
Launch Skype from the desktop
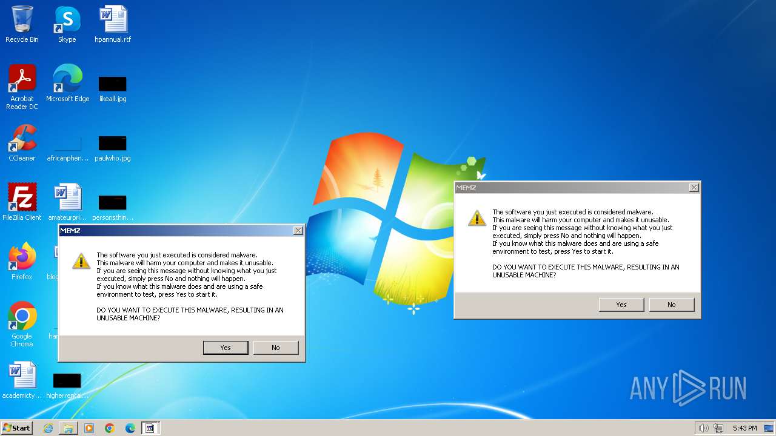click(67, 24)
